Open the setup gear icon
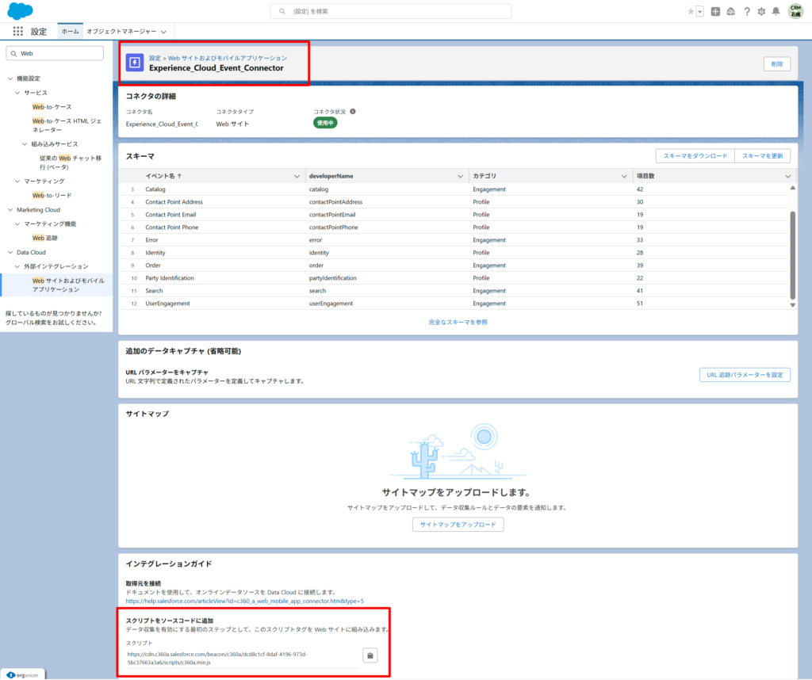The width and height of the screenshot is (812, 680). pyautogui.click(x=761, y=11)
